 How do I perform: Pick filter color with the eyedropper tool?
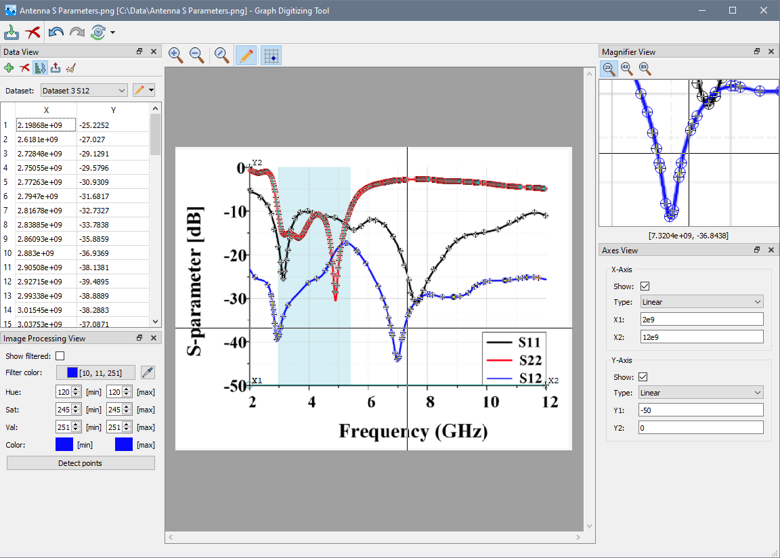(x=147, y=372)
